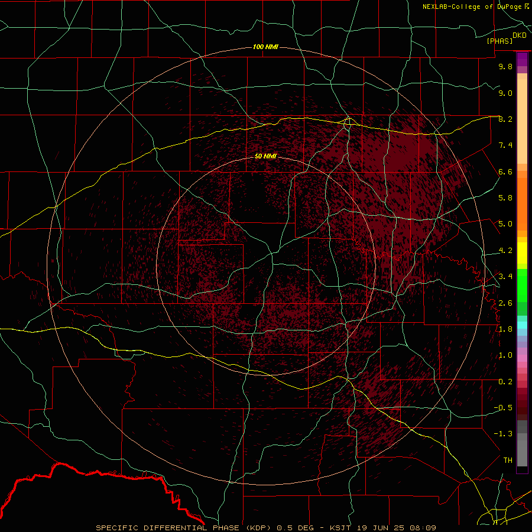This screenshot has width=532, height=532.
Task: Select the 5.0 scale value
Action: (x=505, y=224)
